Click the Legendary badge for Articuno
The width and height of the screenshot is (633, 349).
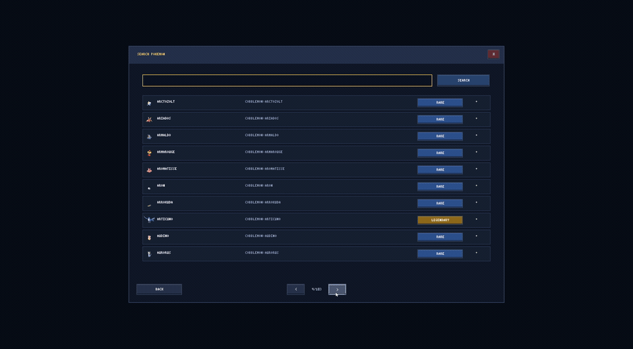[440, 220]
